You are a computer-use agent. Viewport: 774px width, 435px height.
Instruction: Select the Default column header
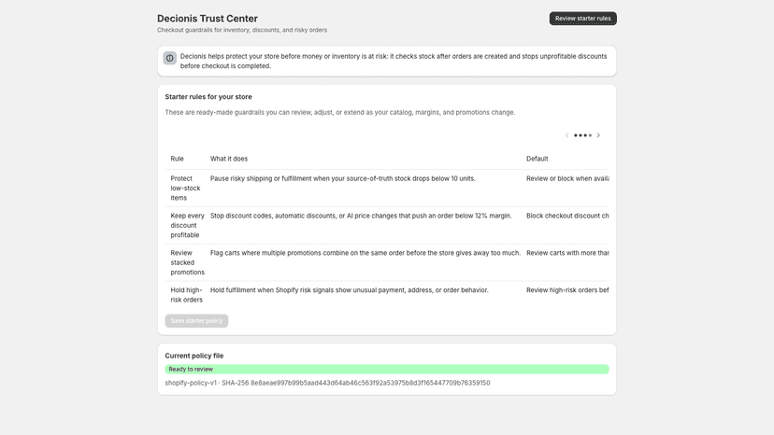[x=537, y=159]
